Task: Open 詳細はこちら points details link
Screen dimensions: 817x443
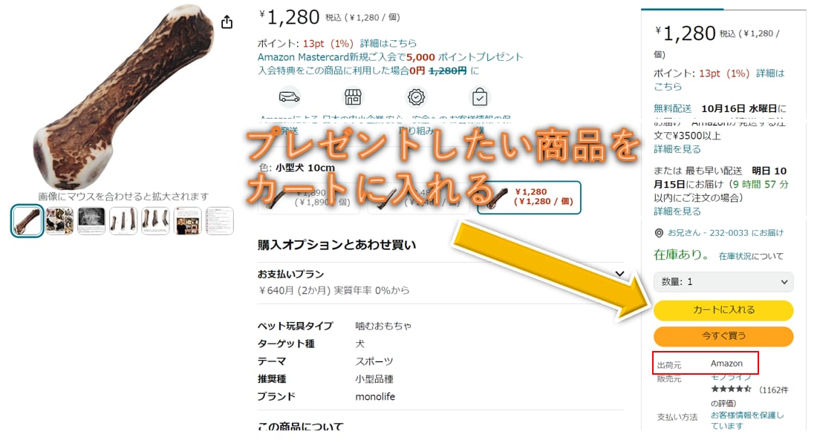Action: pos(388,43)
